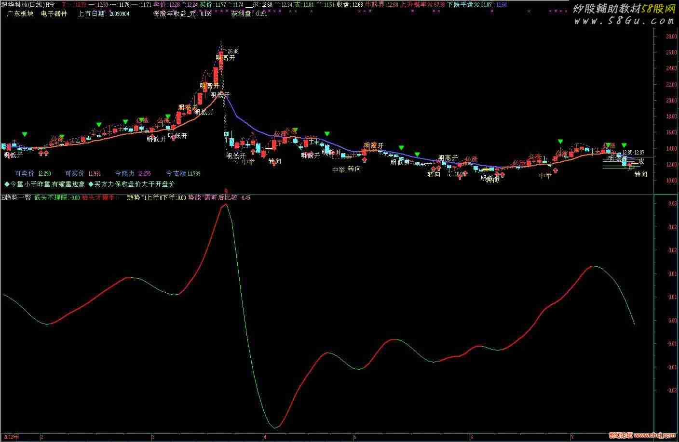Click the 可卖价 12.290 label
This screenshot has width=679, height=442.
pos(33,173)
